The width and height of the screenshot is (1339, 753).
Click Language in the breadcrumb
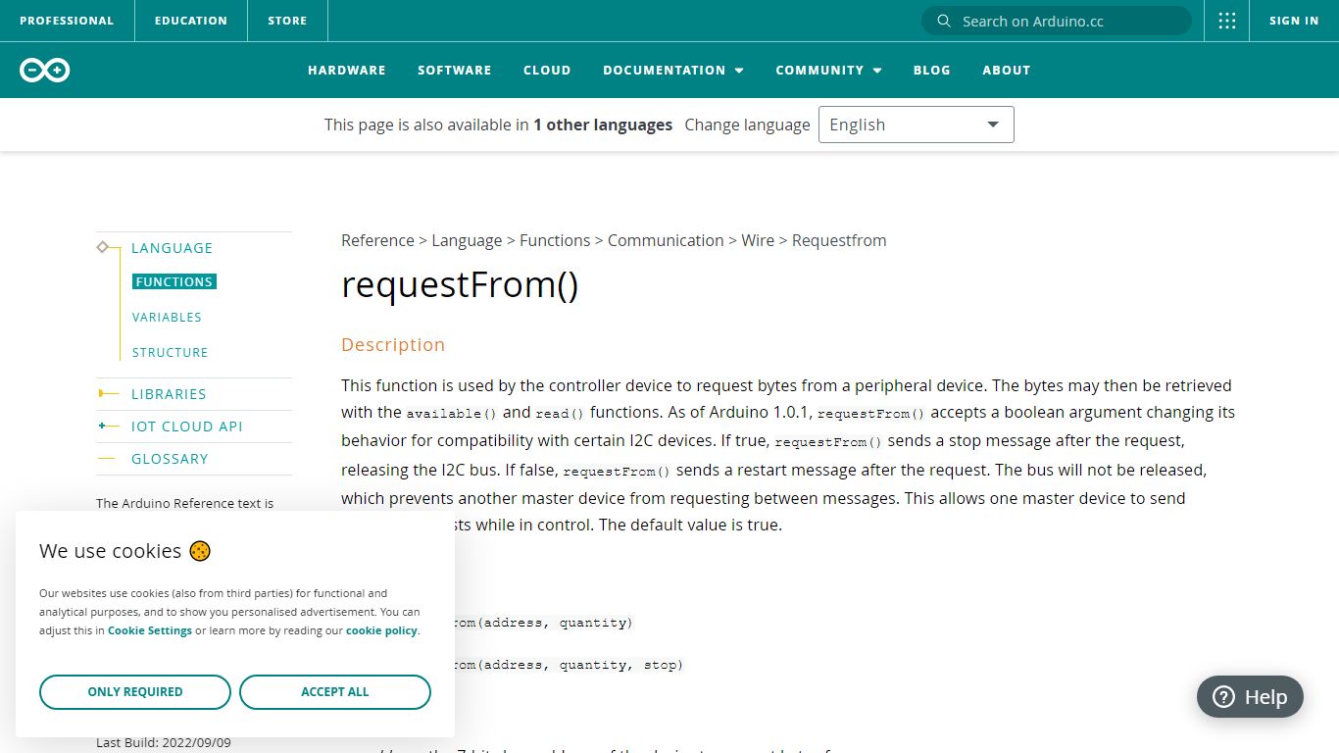[467, 240]
